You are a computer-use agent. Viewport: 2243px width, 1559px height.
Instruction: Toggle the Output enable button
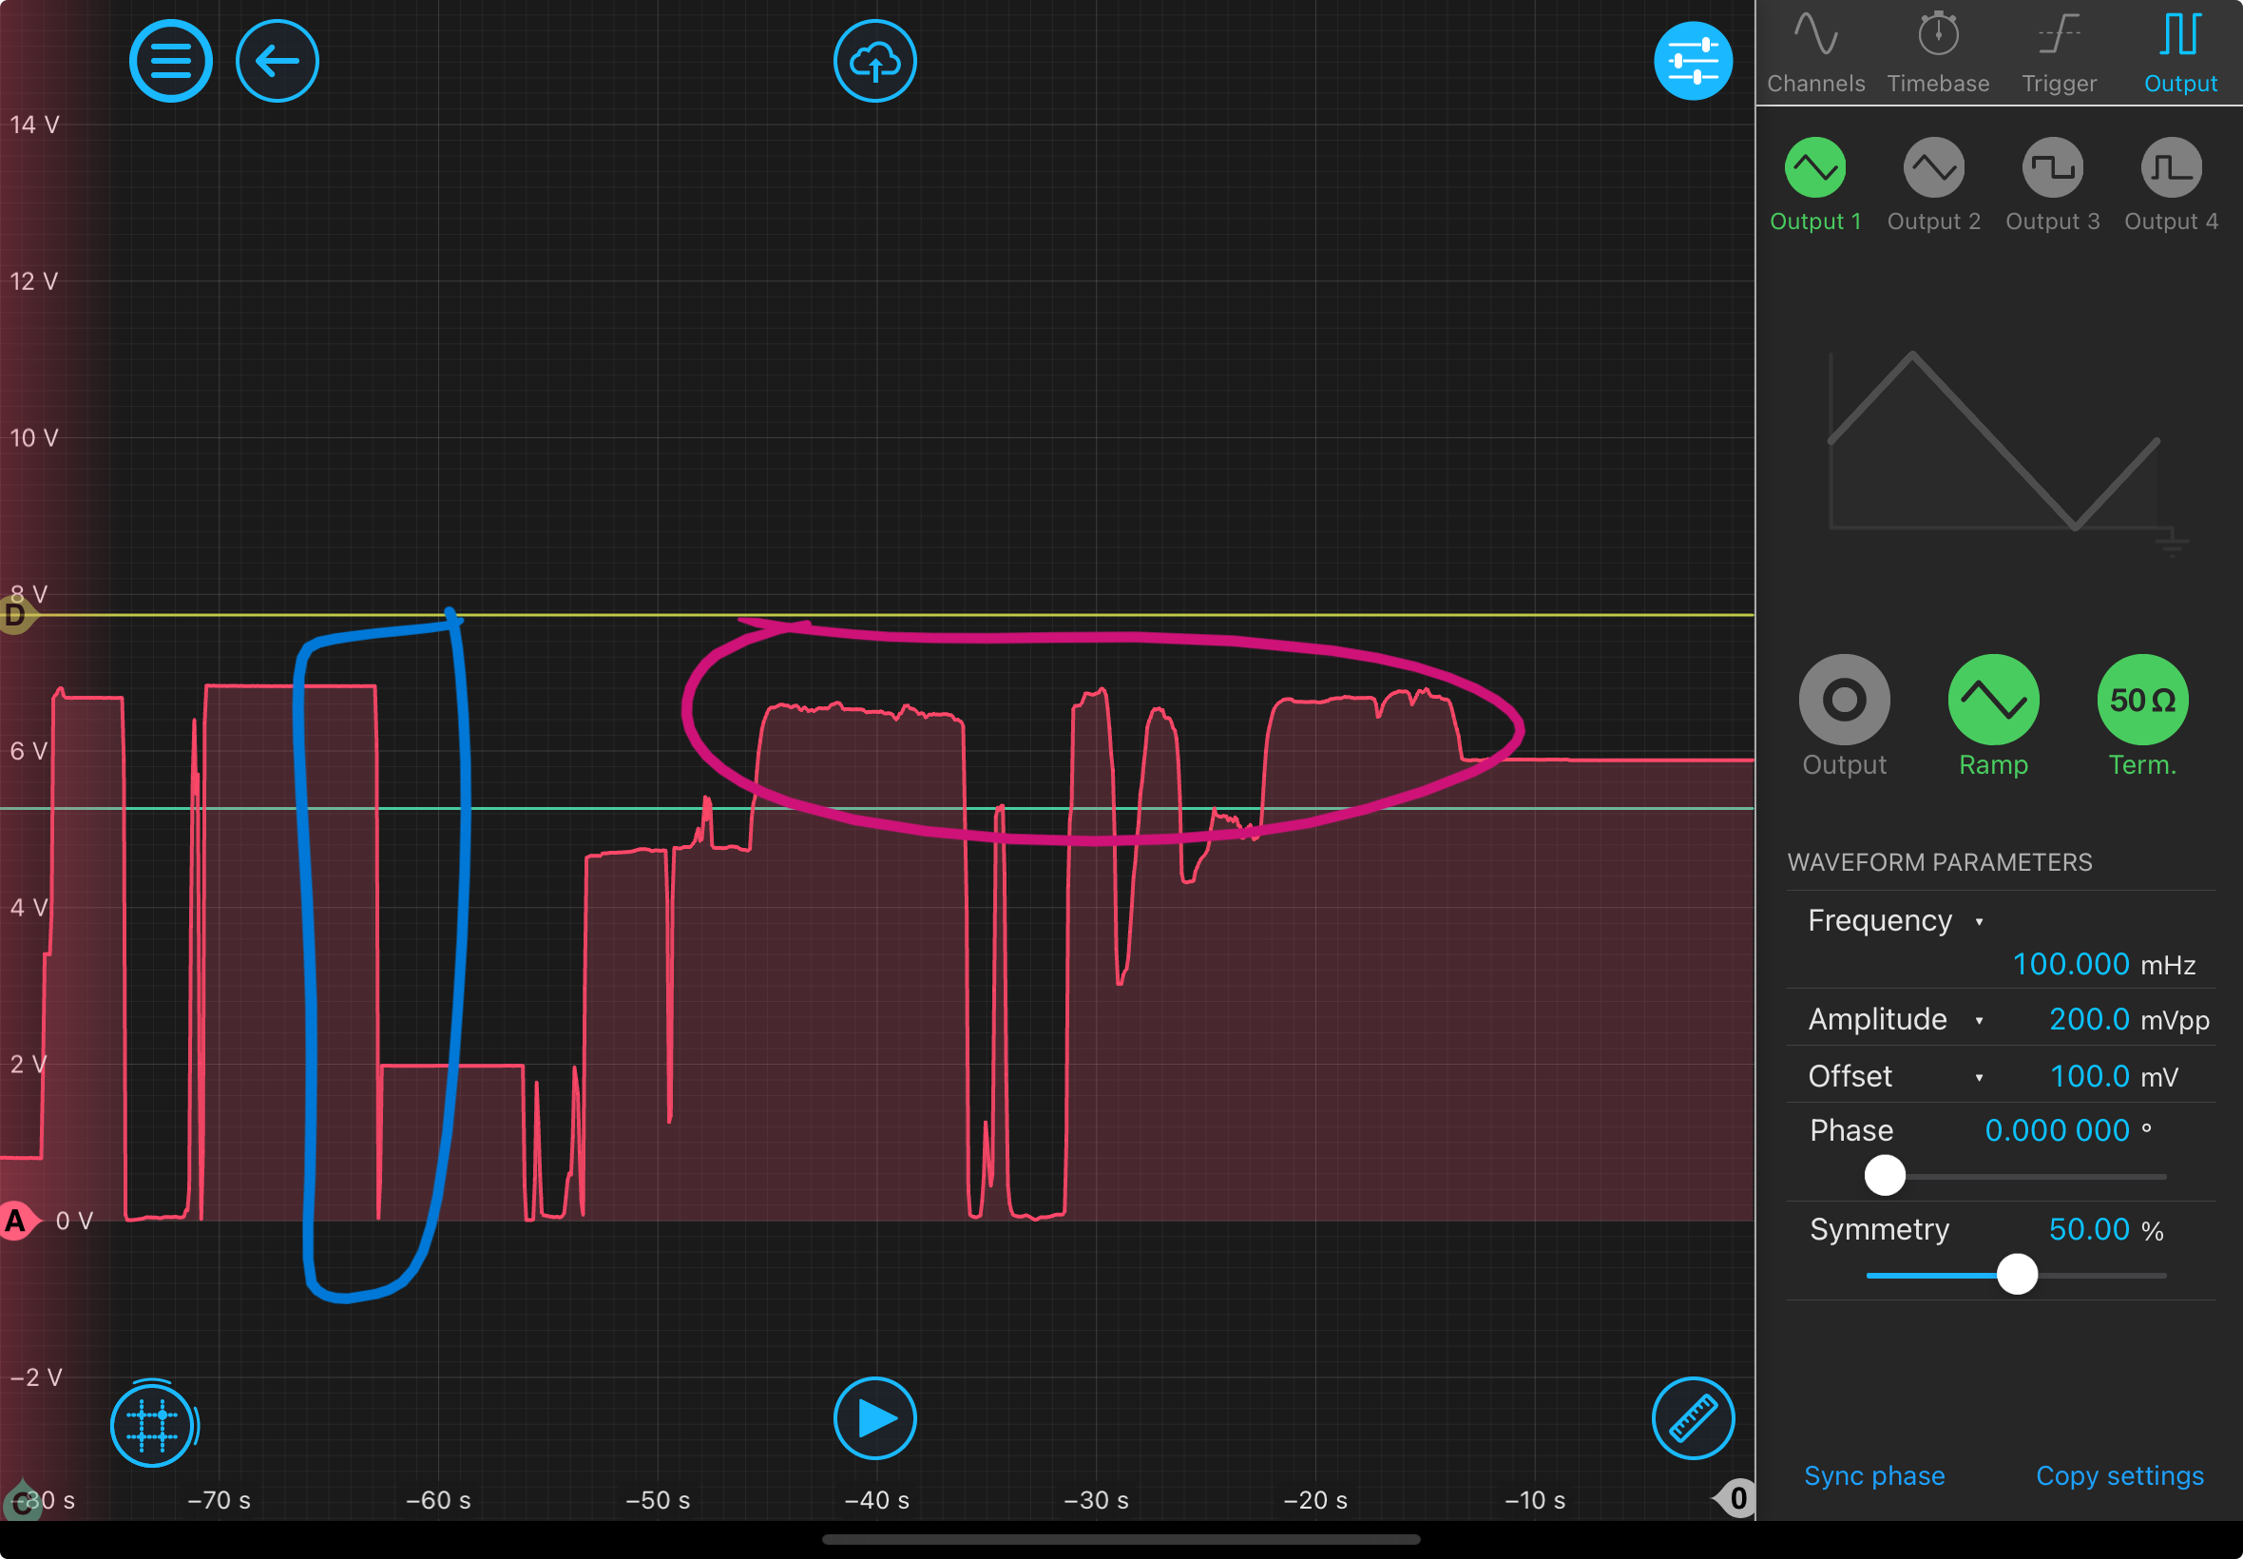(x=1845, y=716)
